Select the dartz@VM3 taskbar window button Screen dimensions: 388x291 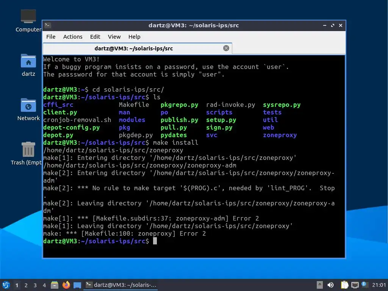121,285
